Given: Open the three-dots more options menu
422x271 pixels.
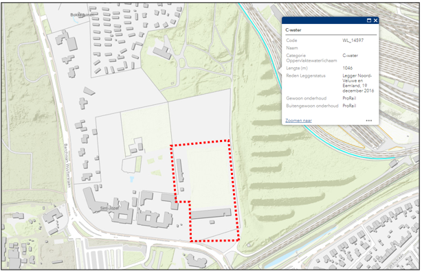Looking at the screenshot, I should 368,121.
